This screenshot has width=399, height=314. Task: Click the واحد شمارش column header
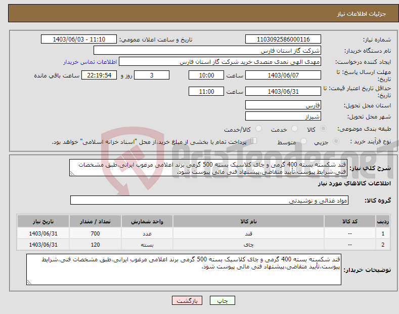click(147, 221)
